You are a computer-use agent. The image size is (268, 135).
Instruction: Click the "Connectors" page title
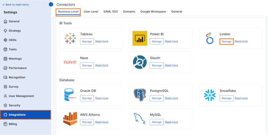tap(66, 5)
